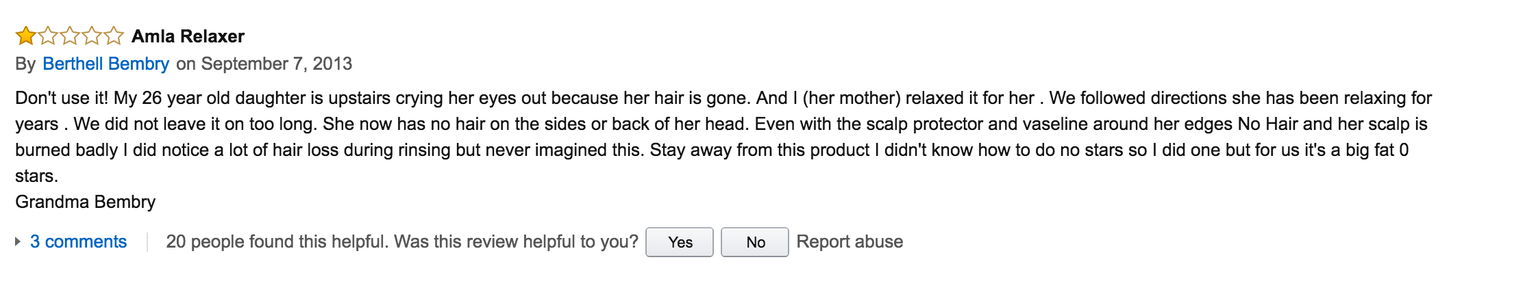Expand comments using the small triangle arrow
The height and width of the screenshot is (290, 1536).
18,241
